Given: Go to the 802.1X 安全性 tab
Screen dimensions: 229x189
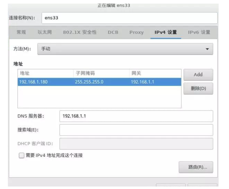Looking at the screenshot, I should click(x=80, y=32).
